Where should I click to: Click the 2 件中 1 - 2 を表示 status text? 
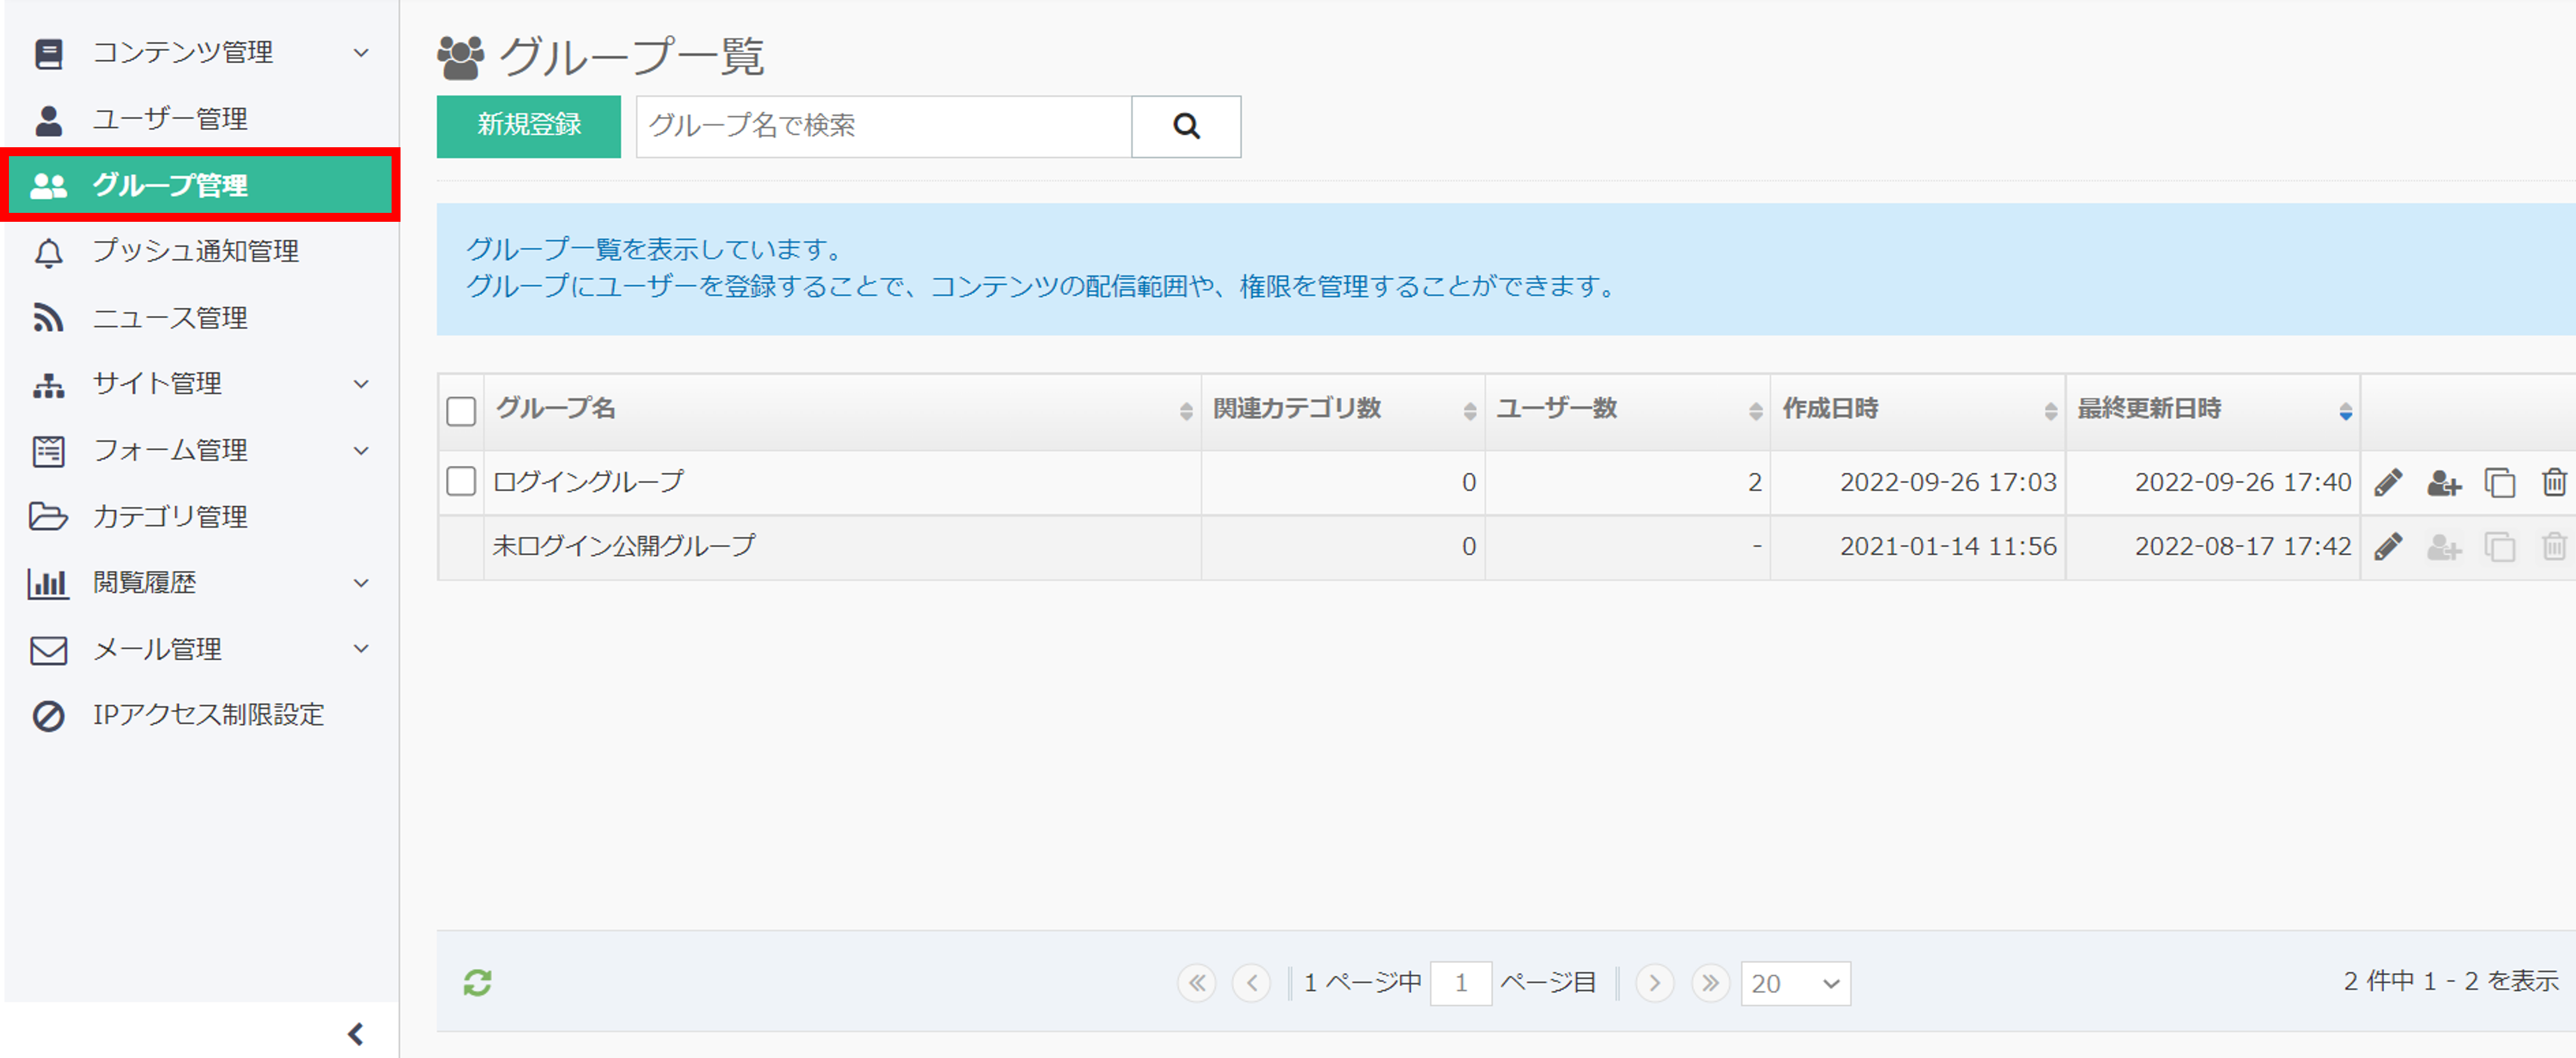[2451, 981]
